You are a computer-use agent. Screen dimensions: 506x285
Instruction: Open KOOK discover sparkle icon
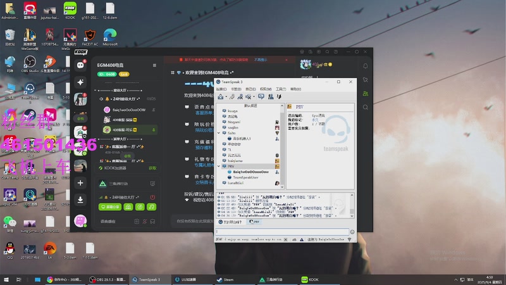click(80, 82)
